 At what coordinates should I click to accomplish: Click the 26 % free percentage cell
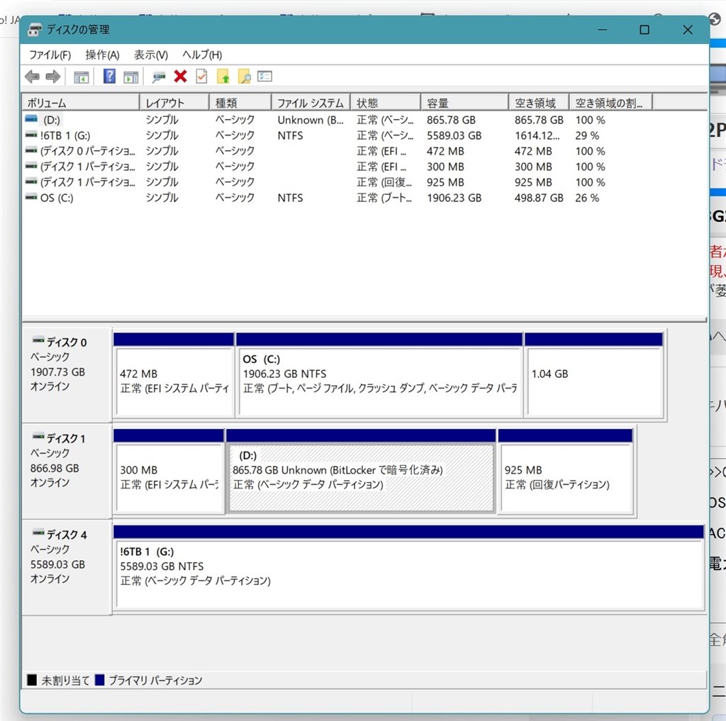click(x=587, y=198)
